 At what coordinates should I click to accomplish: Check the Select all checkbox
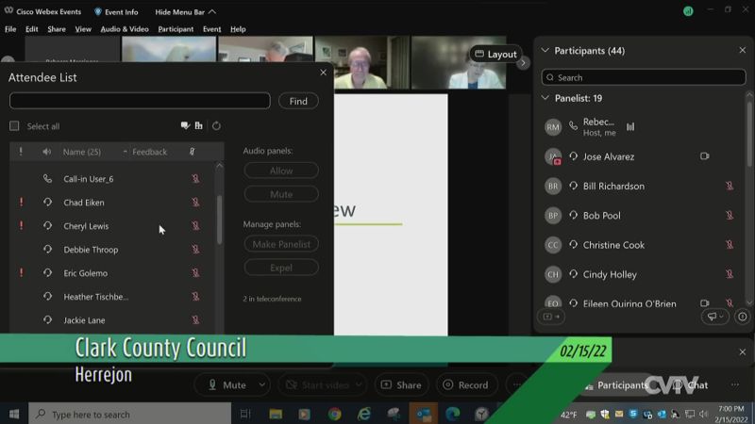point(14,126)
